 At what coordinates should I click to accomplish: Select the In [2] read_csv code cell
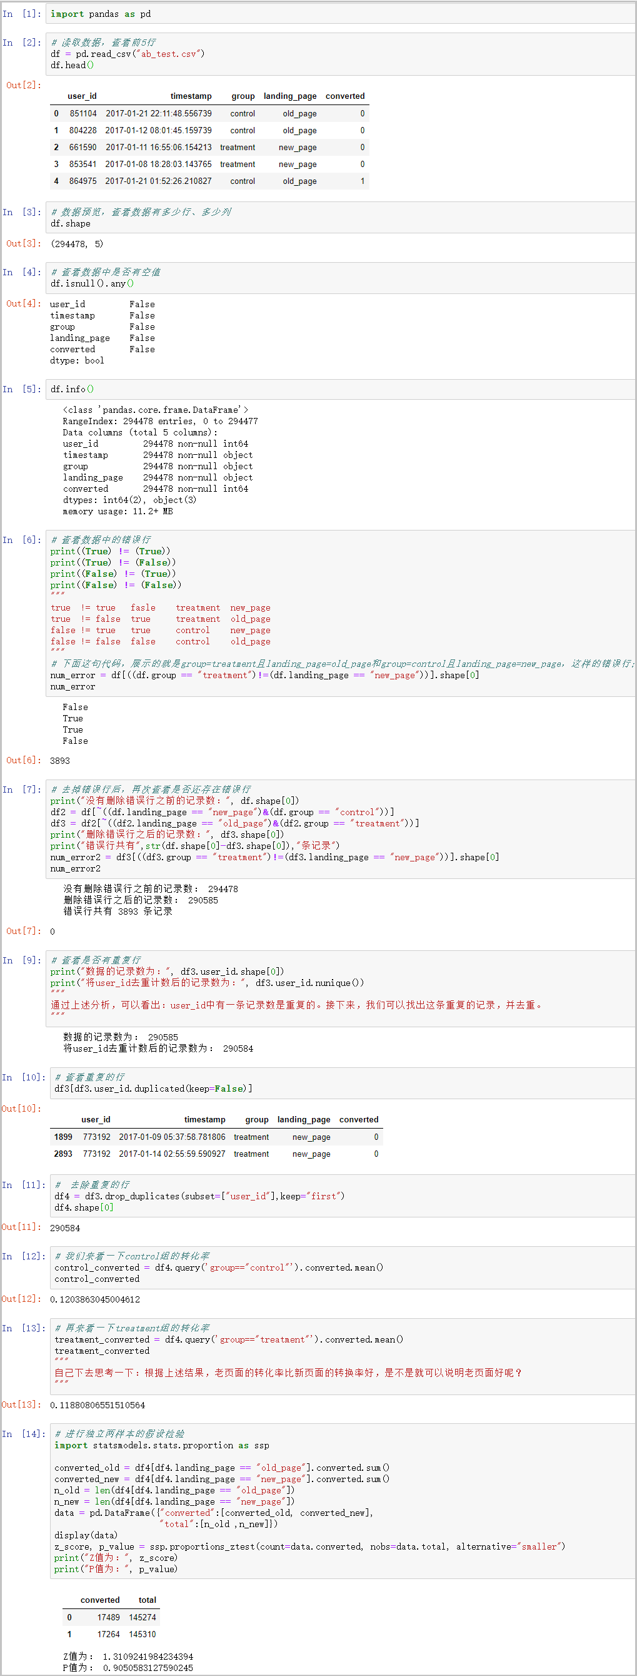pyautogui.click(x=341, y=53)
